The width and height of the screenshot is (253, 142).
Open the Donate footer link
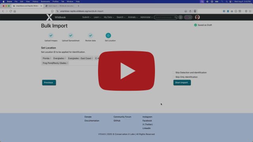[88, 117]
